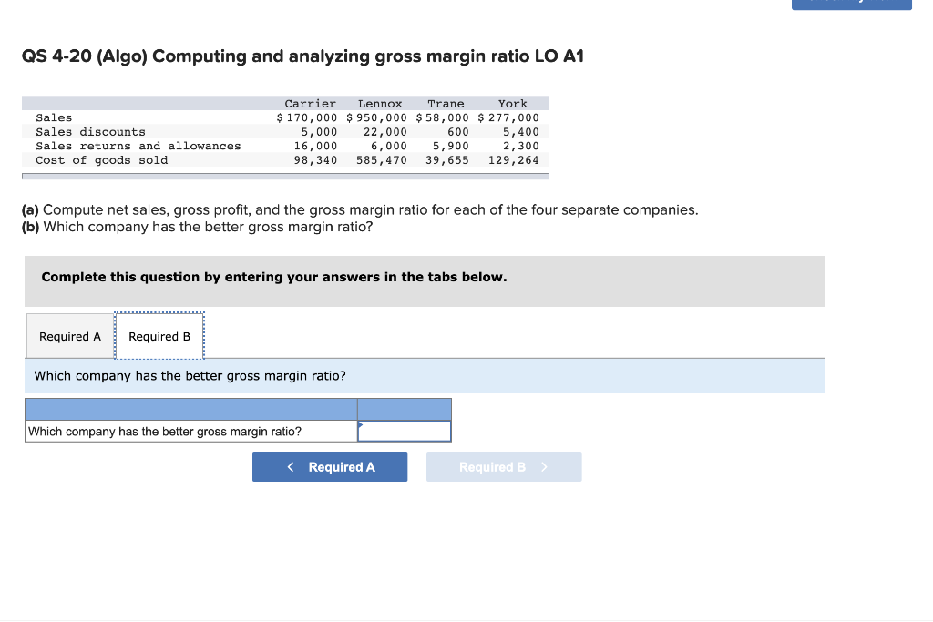Click the answer input field next to the question

click(404, 431)
